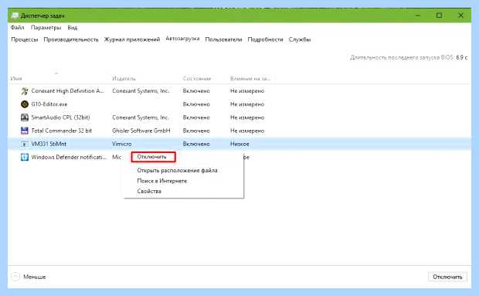Open the Параметры menu
Screen dimensions: 479x296
pyautogui.click(x=46, y=28)
